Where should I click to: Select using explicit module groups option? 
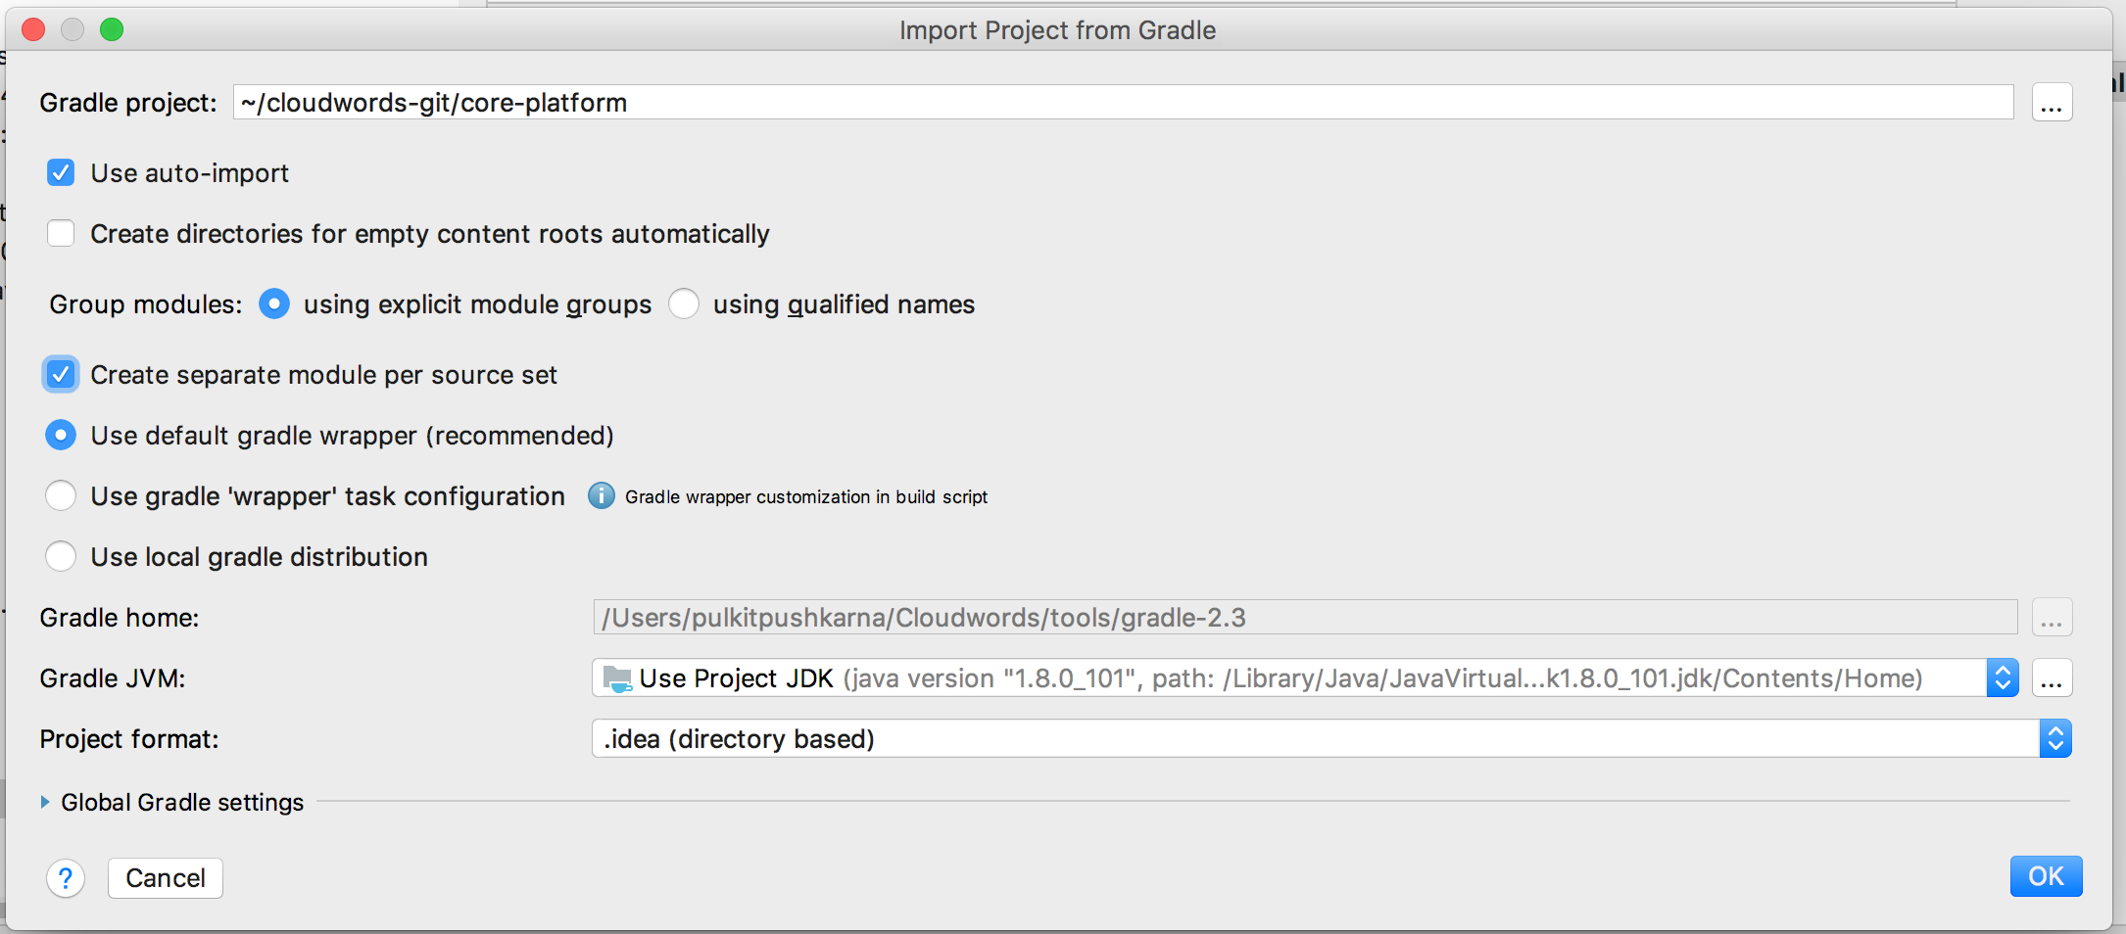274,304
